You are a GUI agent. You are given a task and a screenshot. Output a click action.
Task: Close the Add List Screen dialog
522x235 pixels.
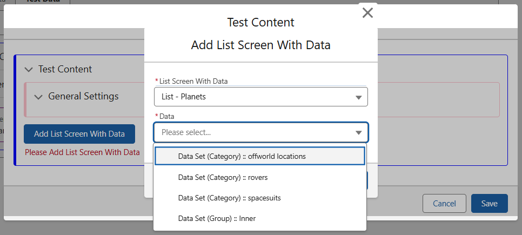click(367, 13)
